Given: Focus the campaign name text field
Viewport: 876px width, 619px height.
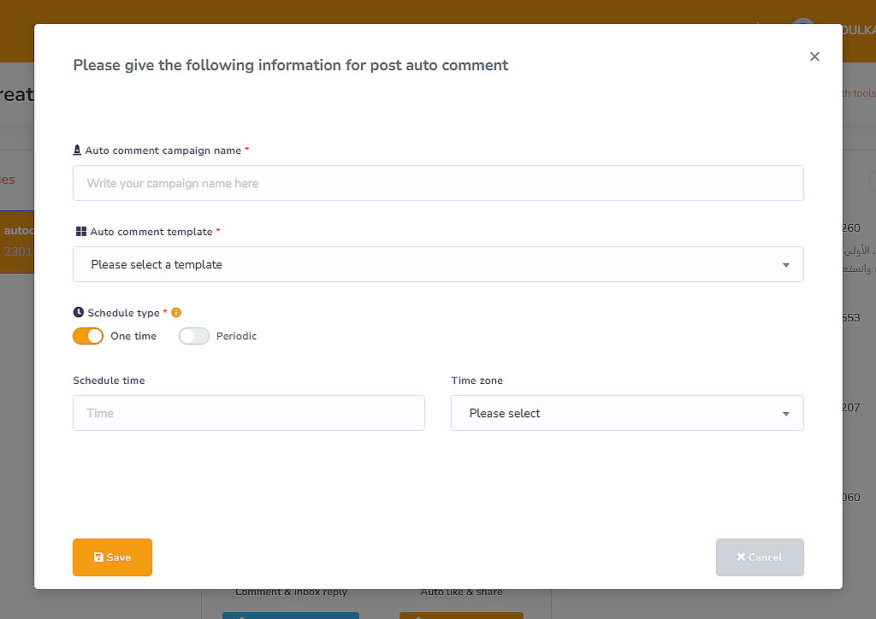Looking at the screenshot, I should [438, 183].
